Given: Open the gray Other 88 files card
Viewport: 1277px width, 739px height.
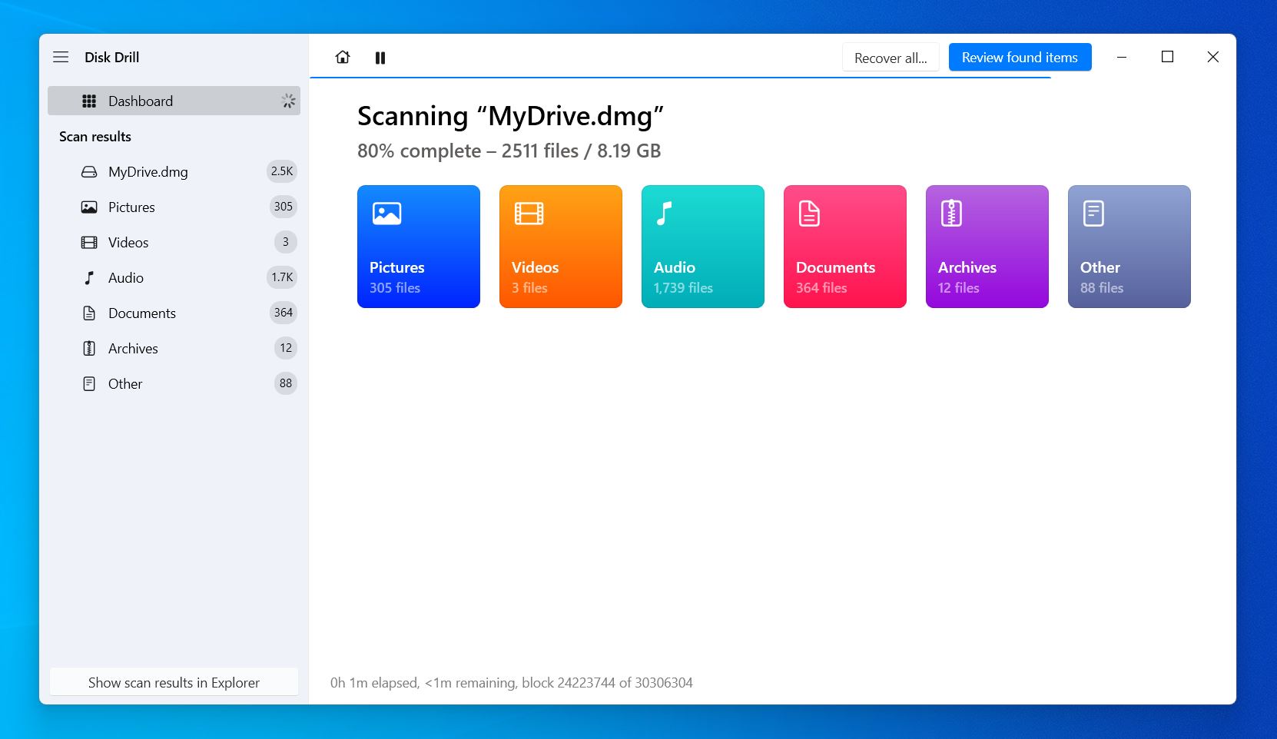Looking at the screenshot, I should point(1129,247).
